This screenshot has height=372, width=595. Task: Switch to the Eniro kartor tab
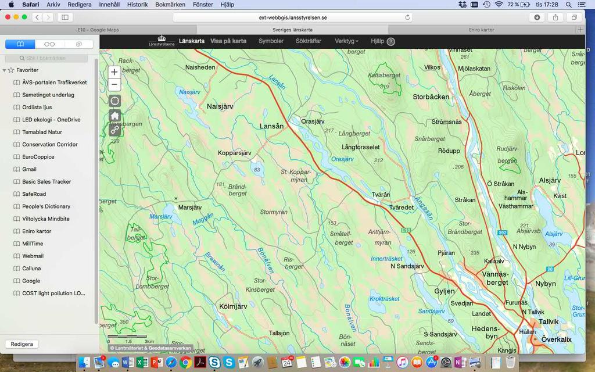[x=481, y=30]
